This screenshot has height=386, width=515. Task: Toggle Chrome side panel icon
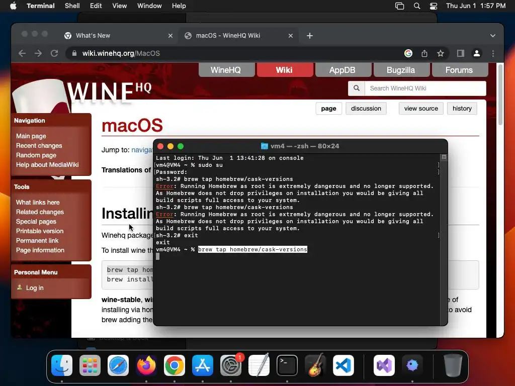click(461, 53)
